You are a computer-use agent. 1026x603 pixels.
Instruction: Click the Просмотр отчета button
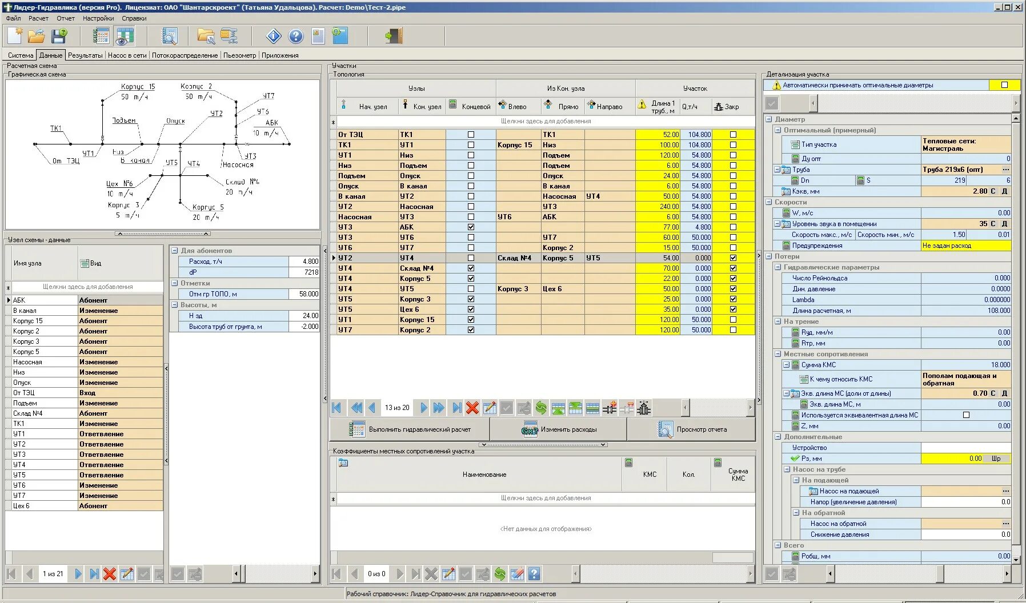[691, 429]
